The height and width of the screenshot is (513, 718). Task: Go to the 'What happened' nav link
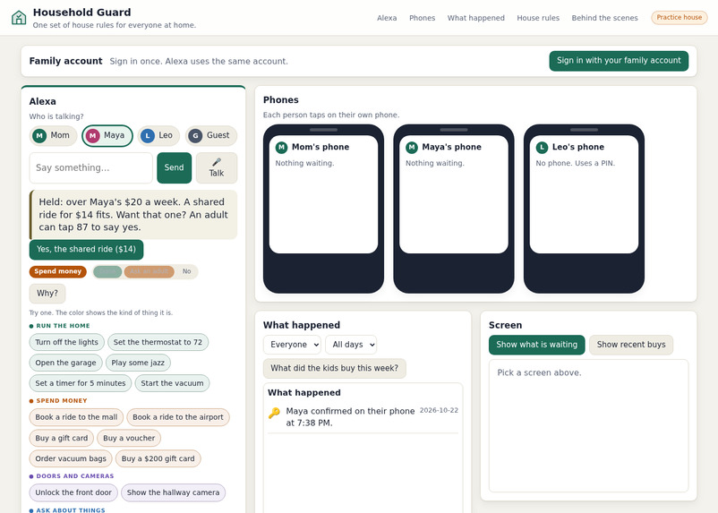[x=475, y=18]
